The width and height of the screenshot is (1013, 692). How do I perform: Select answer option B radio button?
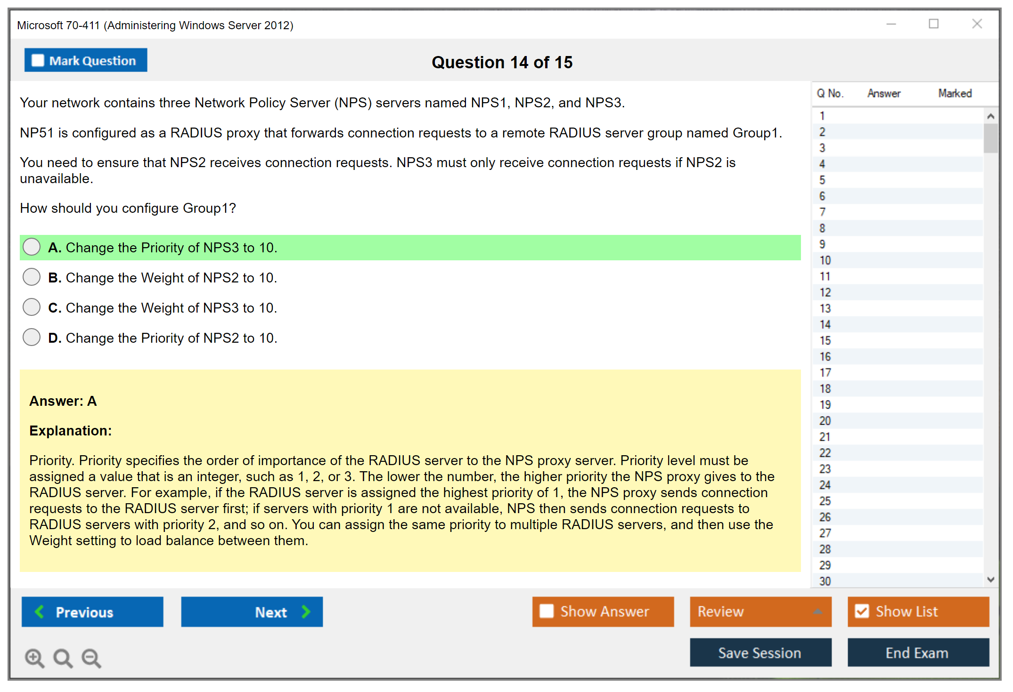click(32, 277)
